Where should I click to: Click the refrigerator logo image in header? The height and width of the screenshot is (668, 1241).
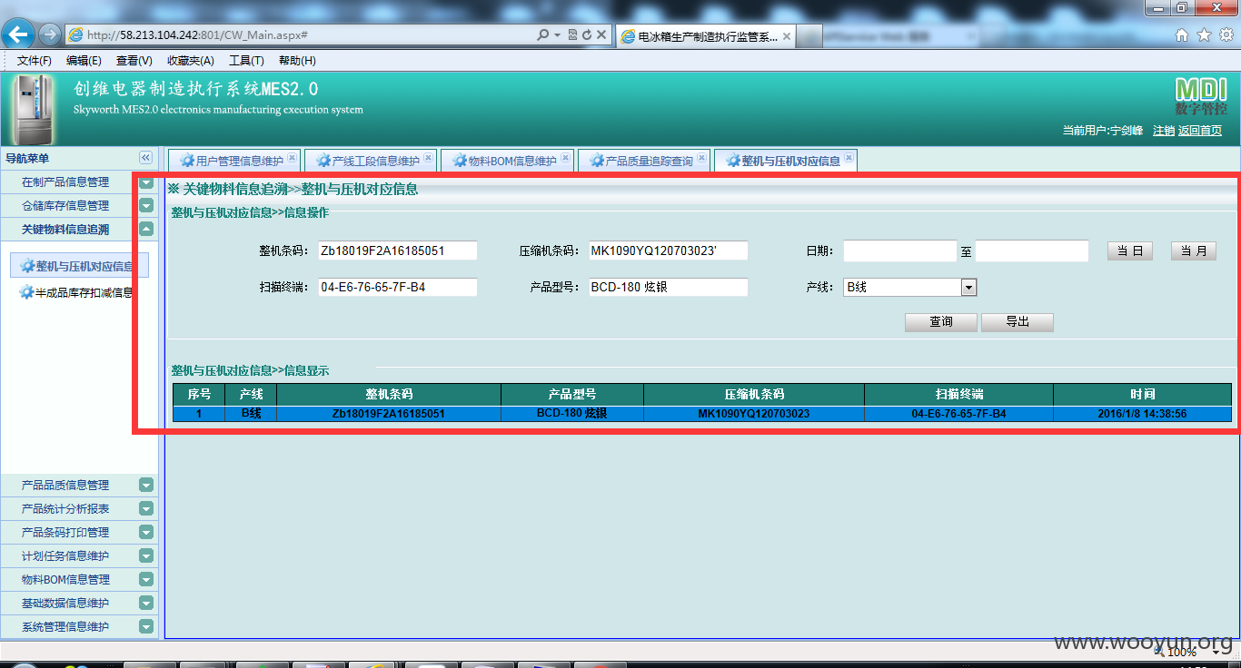33,110
